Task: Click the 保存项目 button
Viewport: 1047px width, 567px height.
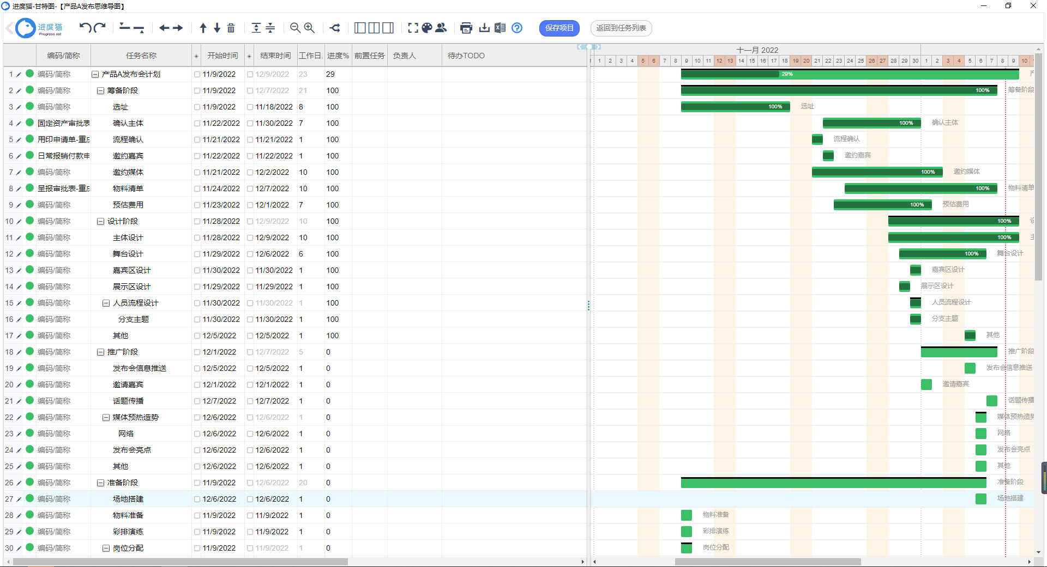Action: click(559, 28)
